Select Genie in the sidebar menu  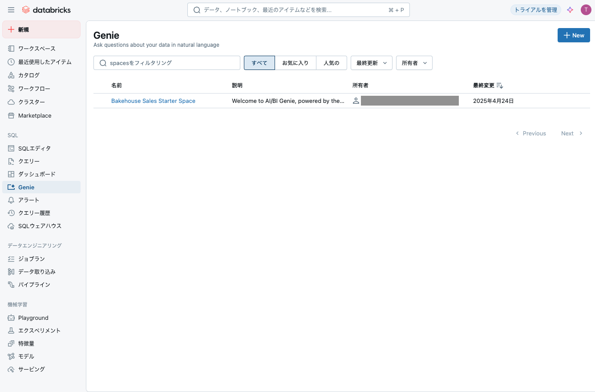pos(25,187)
